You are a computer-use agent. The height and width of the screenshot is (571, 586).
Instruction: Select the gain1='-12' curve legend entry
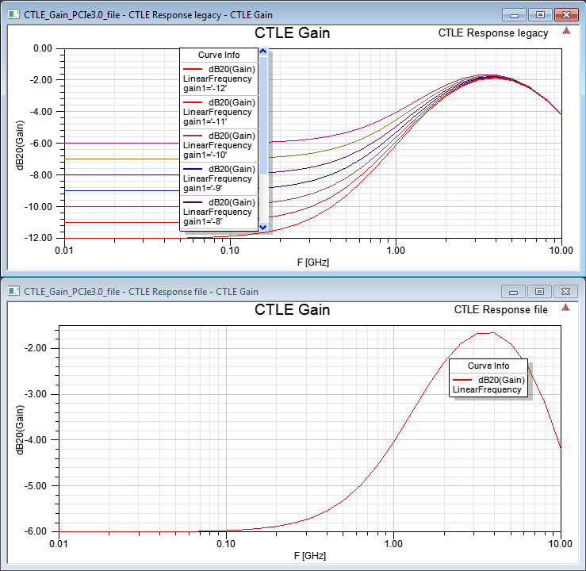(x=219, y=79)
